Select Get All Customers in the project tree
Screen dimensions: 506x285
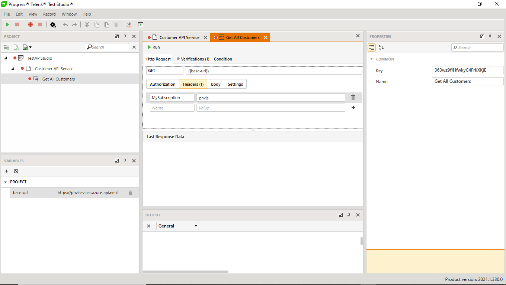pyautogui.click(x=58, y=79)
